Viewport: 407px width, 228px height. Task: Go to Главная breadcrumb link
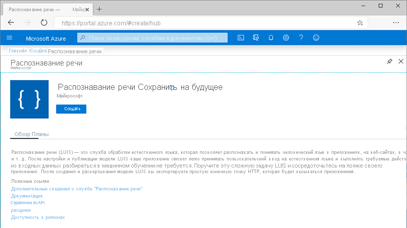pyautogui.click(x=18, y=51)
